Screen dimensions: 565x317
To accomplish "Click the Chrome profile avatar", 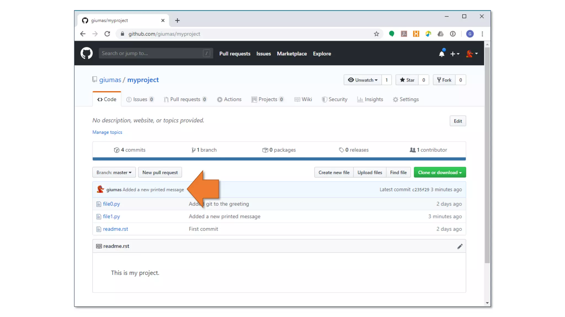I will (470, 34).
